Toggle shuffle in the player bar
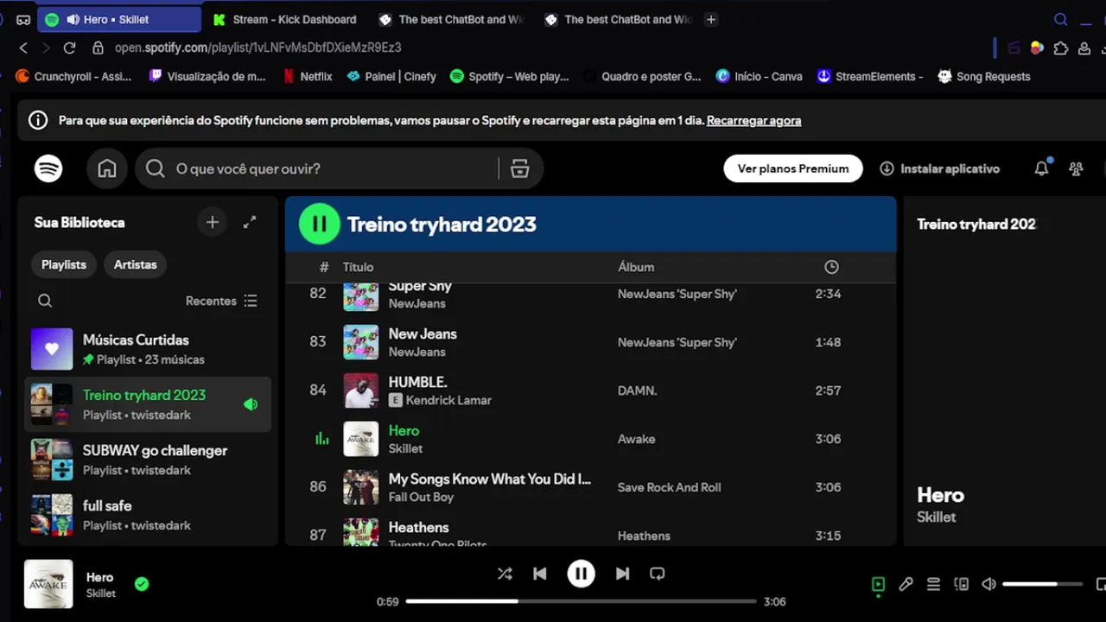This screenshot has height=622, width=1106. (x=505, y=574)
